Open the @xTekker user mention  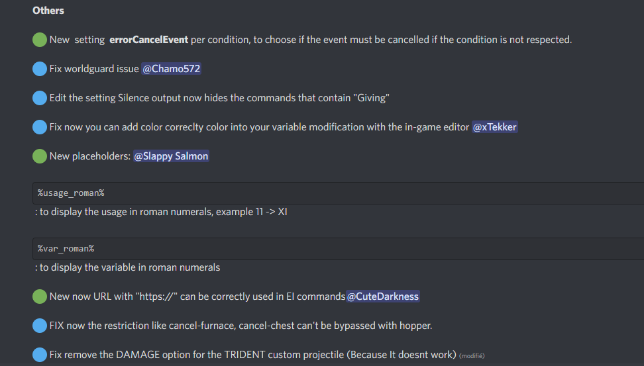pos(494,127)
